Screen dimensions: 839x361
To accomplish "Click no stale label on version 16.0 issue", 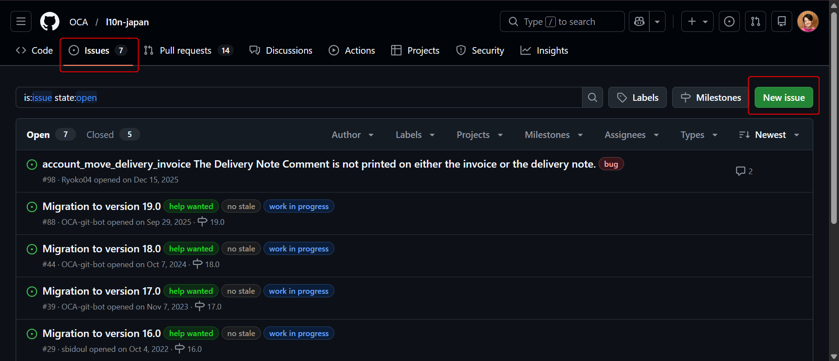I will pyautogui.click(x=241, y=333).
